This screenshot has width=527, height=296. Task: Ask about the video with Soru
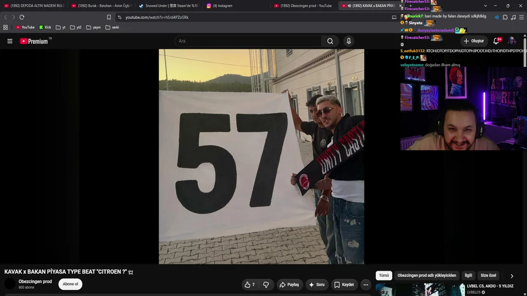[317, 284]
